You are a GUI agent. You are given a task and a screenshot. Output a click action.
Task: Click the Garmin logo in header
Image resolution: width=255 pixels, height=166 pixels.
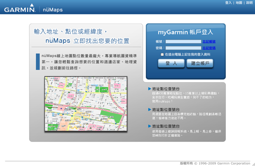20,8
